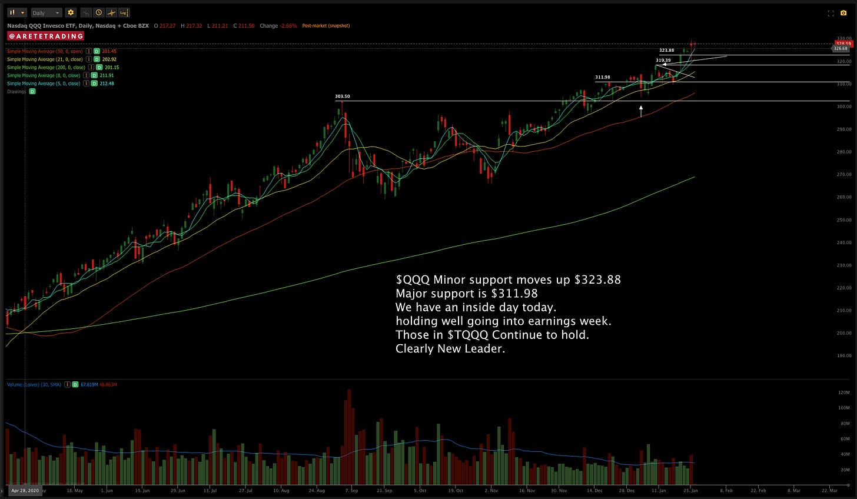
Task: Click the Apr 28, 2020 date tooltip
Action: click(x=25, y=490)
